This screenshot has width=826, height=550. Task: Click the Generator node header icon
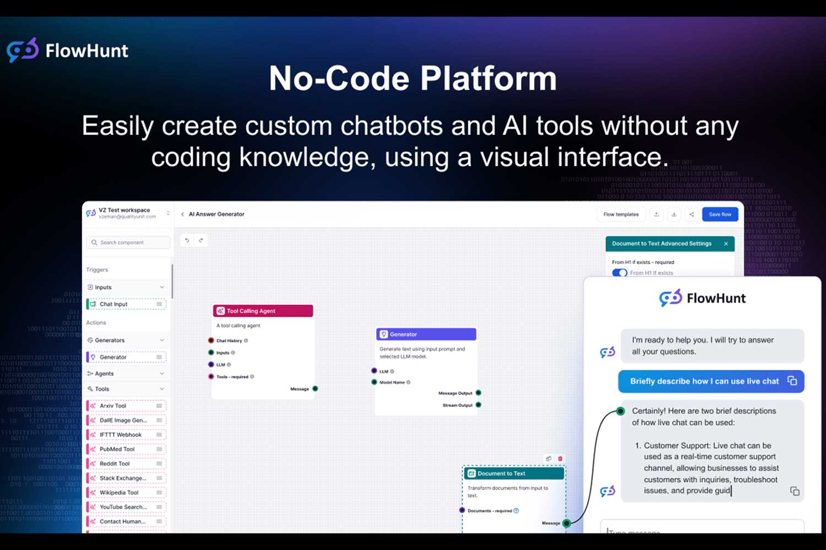click(384, 334)
